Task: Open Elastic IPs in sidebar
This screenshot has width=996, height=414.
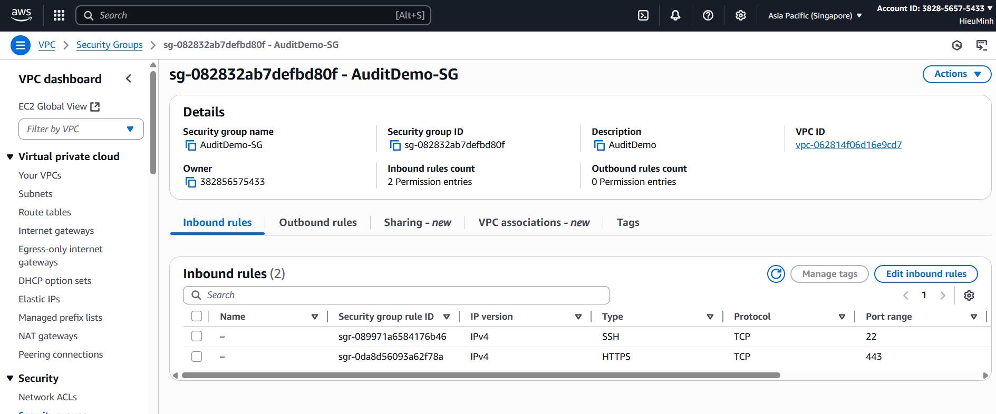Action: [x=40, y=299]
